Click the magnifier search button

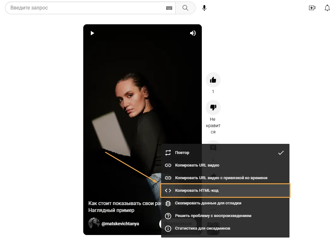click(185, 8)
